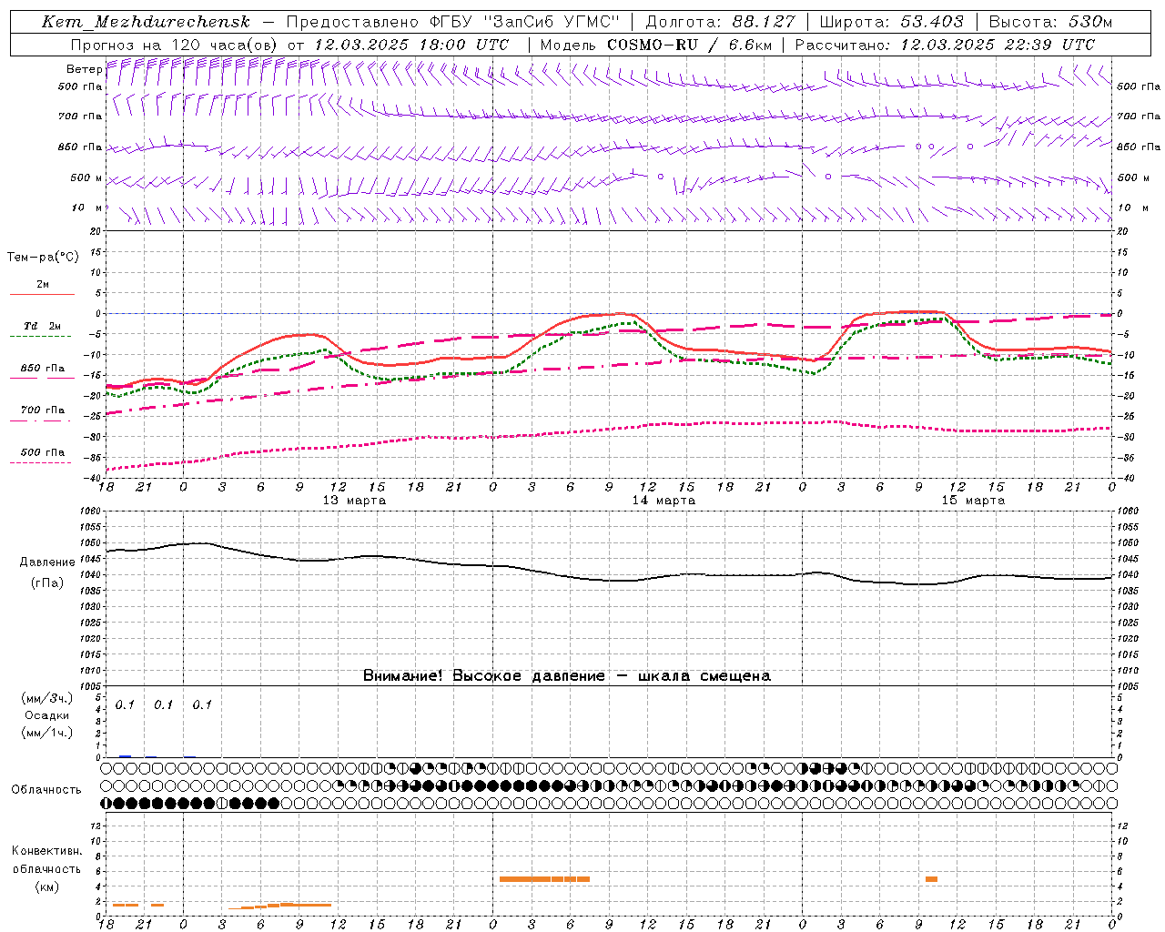Click the longitude value 'Долгота: 88.127'
Image resolution: width=1165 pixels, height=932 pixels.
point(721,22)
